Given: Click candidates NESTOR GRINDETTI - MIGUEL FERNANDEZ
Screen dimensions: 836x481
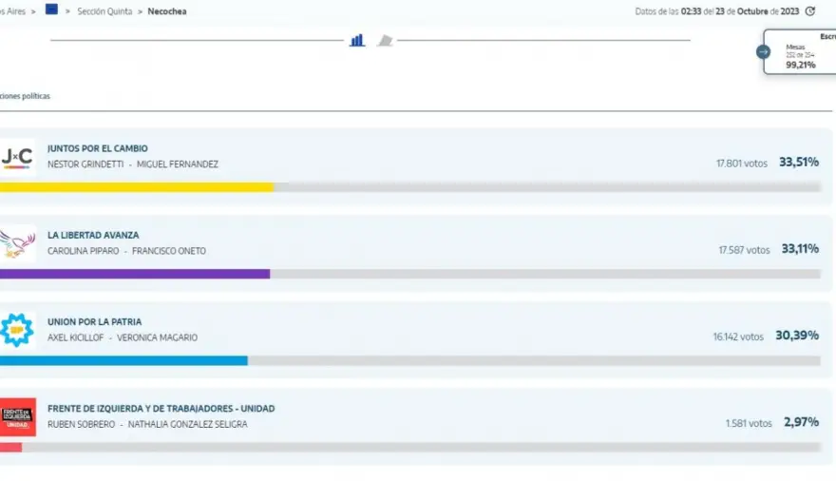Looking at the screenshot, I should click(133, 164).
